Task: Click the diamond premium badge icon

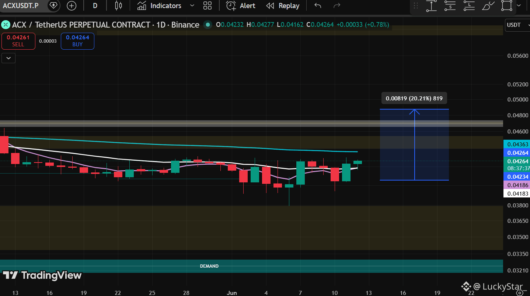Action: point(53,6)
